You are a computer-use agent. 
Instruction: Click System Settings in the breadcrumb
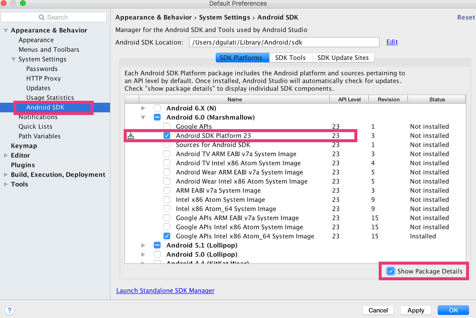tap(225, 18)
